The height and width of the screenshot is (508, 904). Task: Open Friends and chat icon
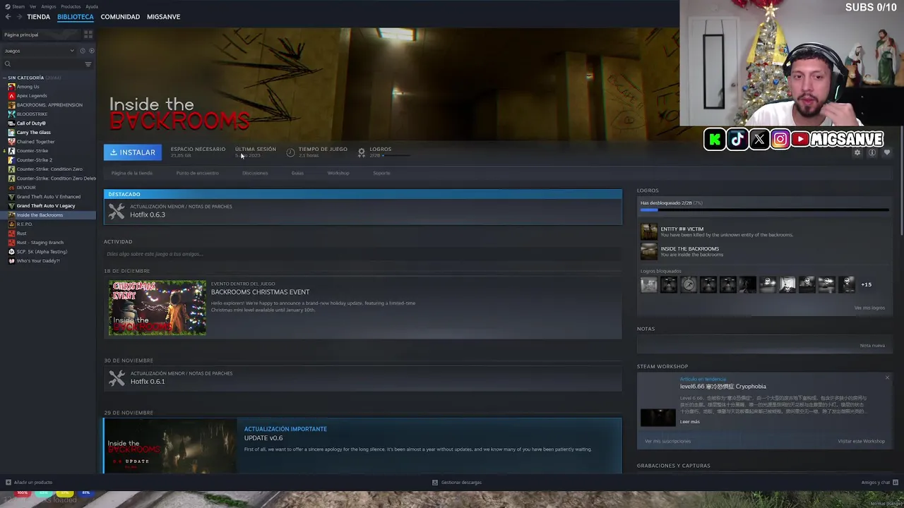click(x=895, y=483)
